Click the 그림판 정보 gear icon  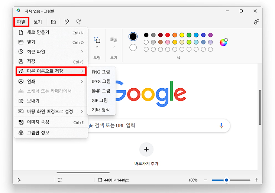[x=21, y=133]
